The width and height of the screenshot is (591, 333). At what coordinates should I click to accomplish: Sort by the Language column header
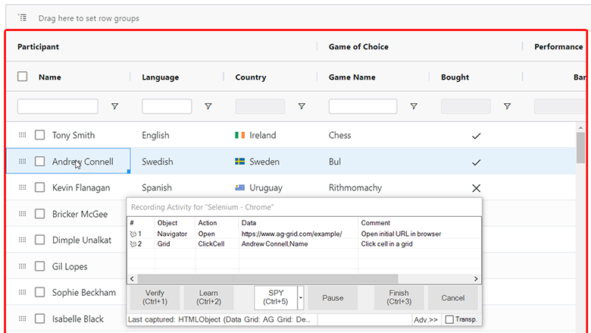pos(160,77)
